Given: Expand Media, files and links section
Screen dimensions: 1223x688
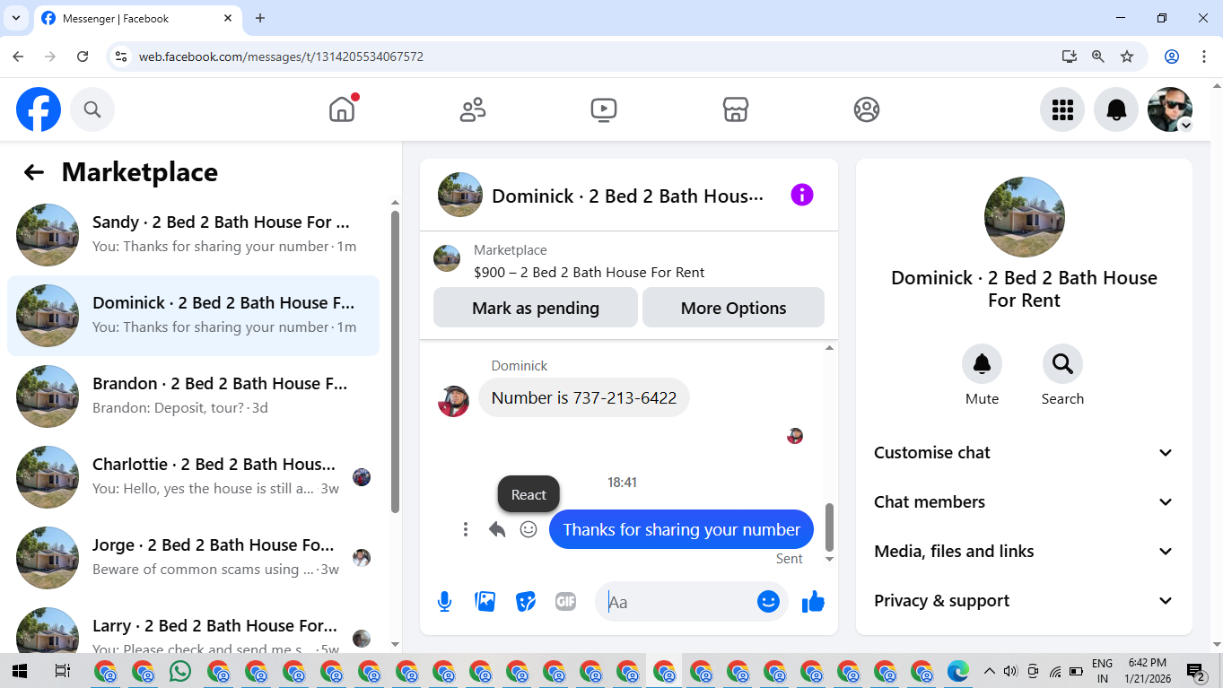Looking at the screenshot, I should [1024, 552].
